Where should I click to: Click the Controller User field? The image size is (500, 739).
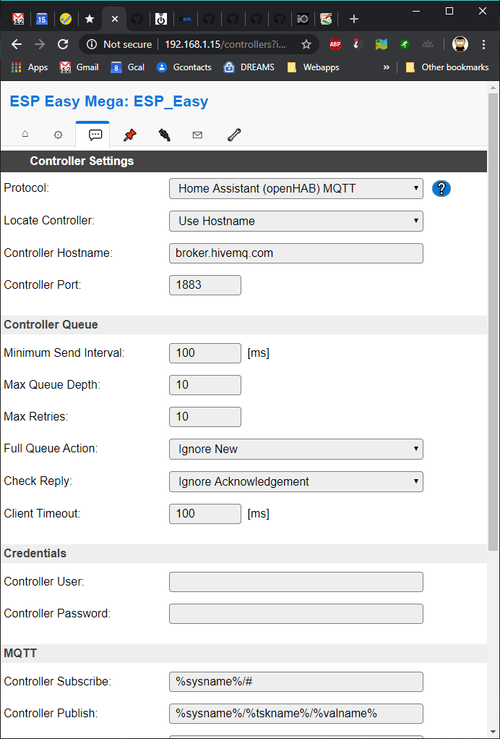click(296, 582)
